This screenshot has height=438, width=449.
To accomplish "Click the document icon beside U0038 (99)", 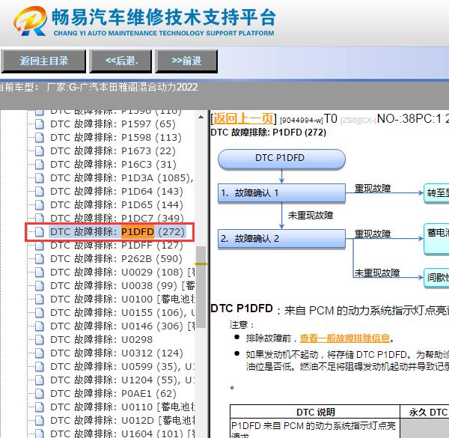I will coord(39,285).
